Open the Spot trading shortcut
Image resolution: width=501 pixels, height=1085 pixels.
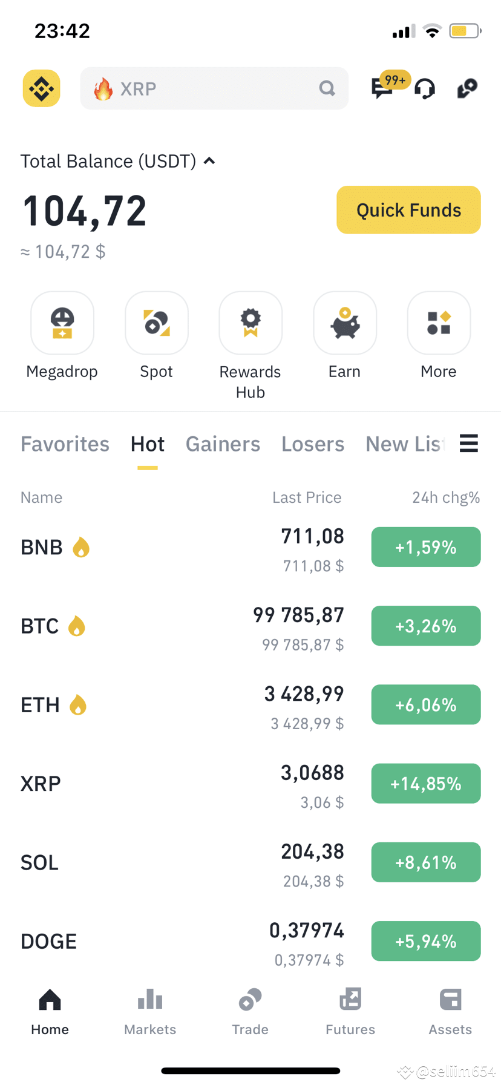click(157, 323)
